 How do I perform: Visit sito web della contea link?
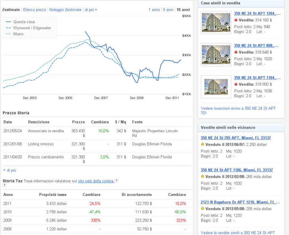tap(96, 181)
